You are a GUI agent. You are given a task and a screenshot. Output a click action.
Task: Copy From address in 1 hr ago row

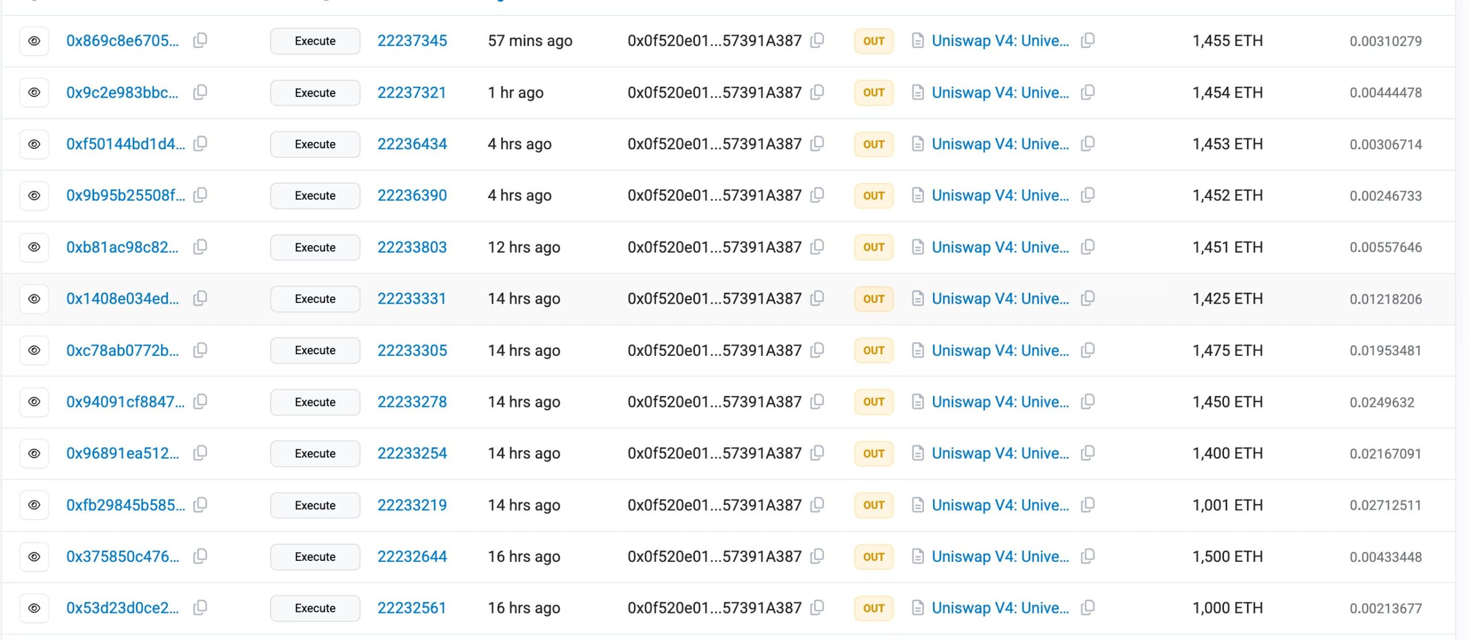[x=817, y=92]
